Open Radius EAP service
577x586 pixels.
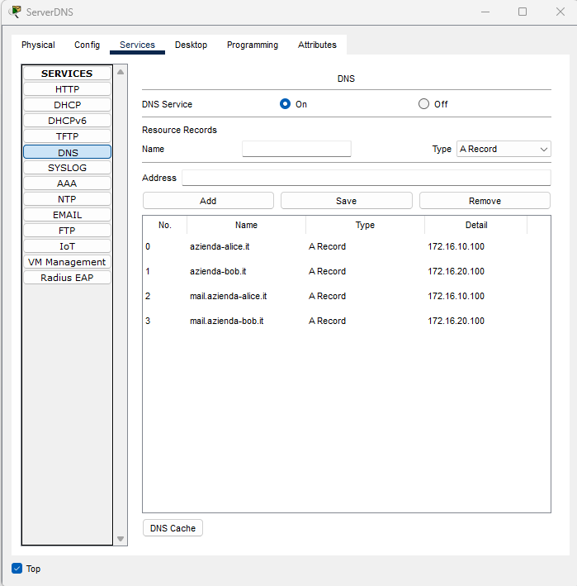pyautogui.click(x=67, y=278)
